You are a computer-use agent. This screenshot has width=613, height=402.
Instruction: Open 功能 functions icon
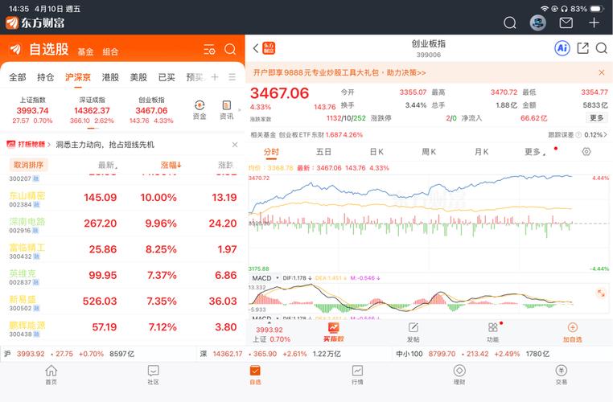pyautogui.click(x=493, y=333)
